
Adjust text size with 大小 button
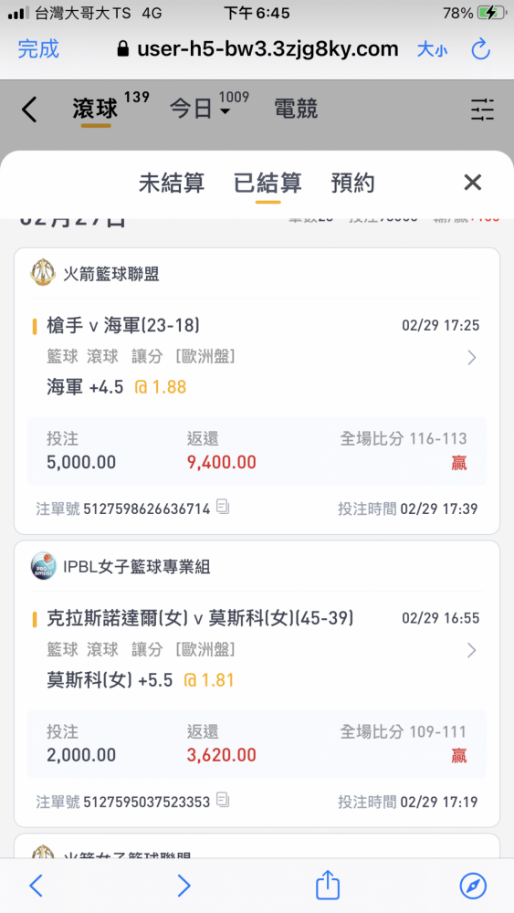point(432,49)
